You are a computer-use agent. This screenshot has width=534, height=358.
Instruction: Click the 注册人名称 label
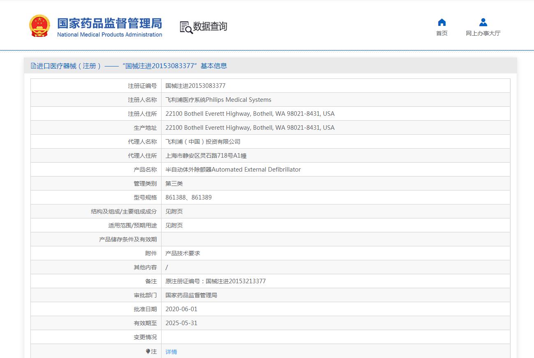click(142, 100)
